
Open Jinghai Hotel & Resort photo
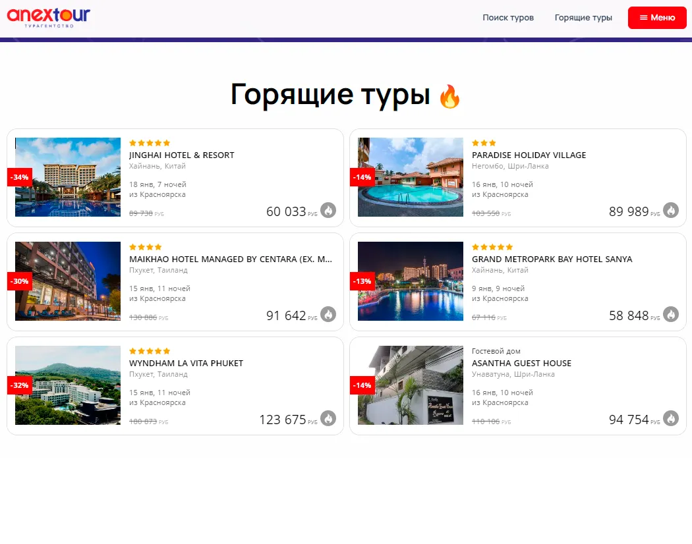68,177
